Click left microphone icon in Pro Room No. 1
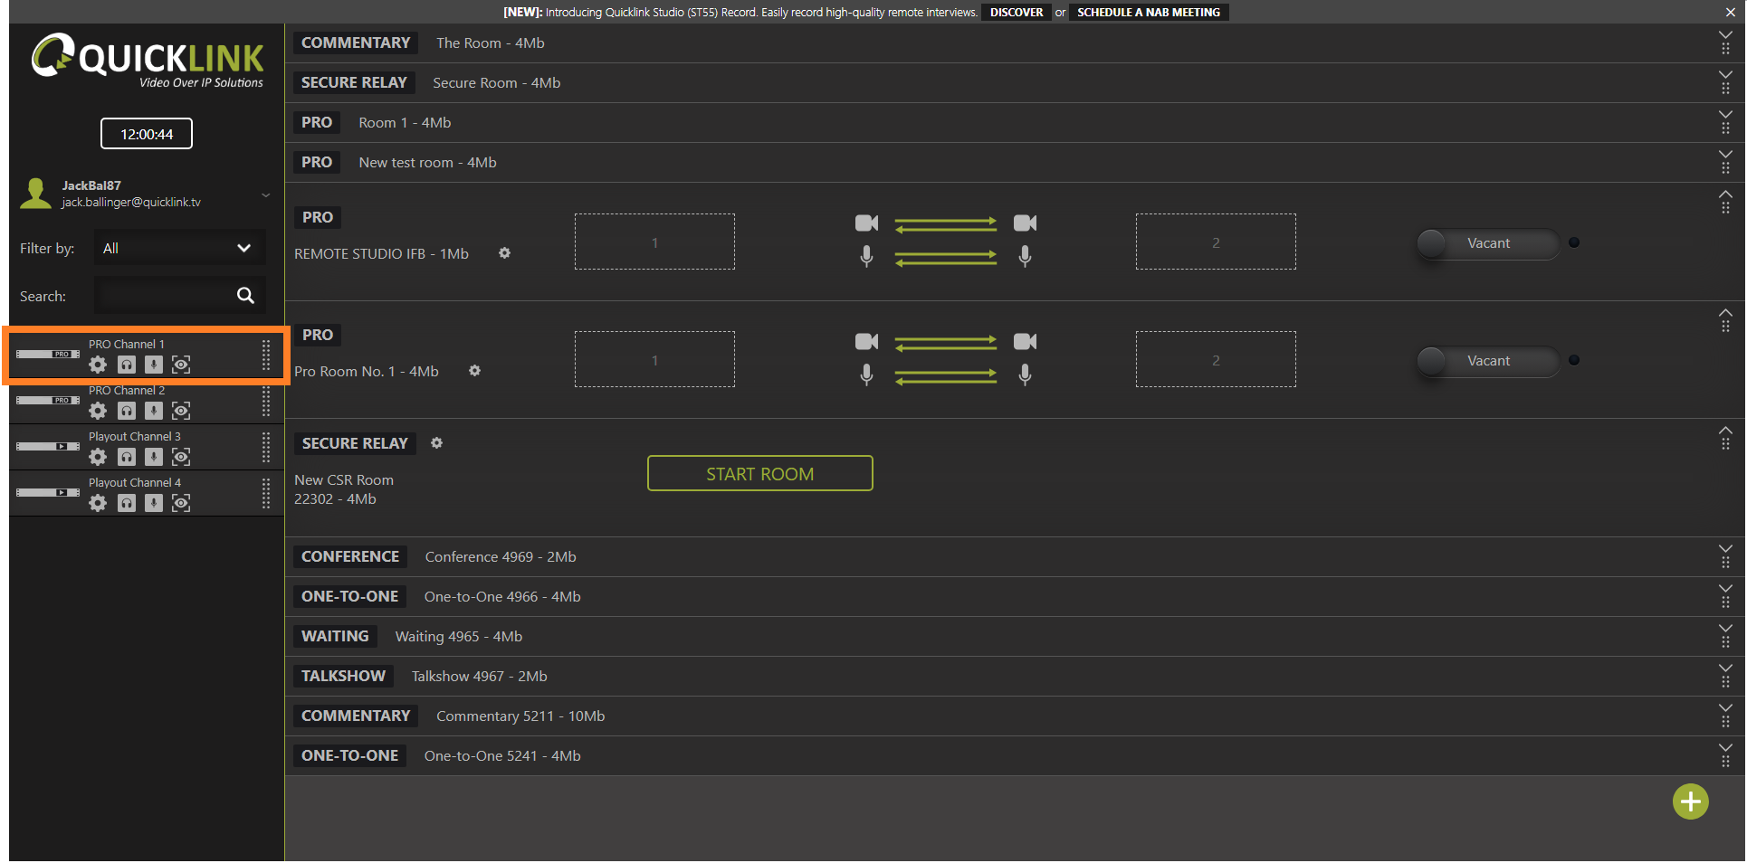This screenshot has width=1747, height=863. tap(866, 375)
